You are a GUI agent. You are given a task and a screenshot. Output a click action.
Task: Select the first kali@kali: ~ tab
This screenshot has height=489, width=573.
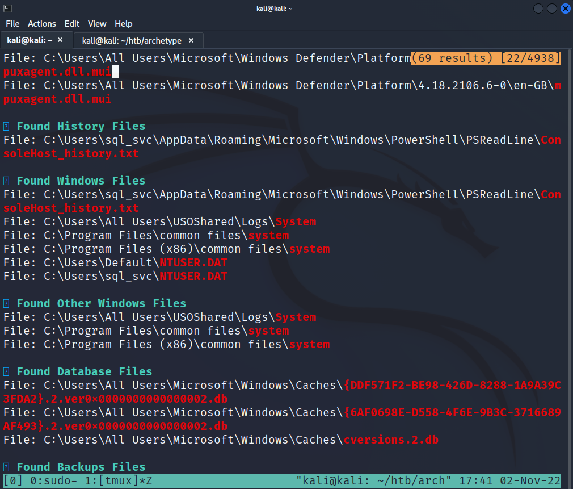click(x=30, y=40)
